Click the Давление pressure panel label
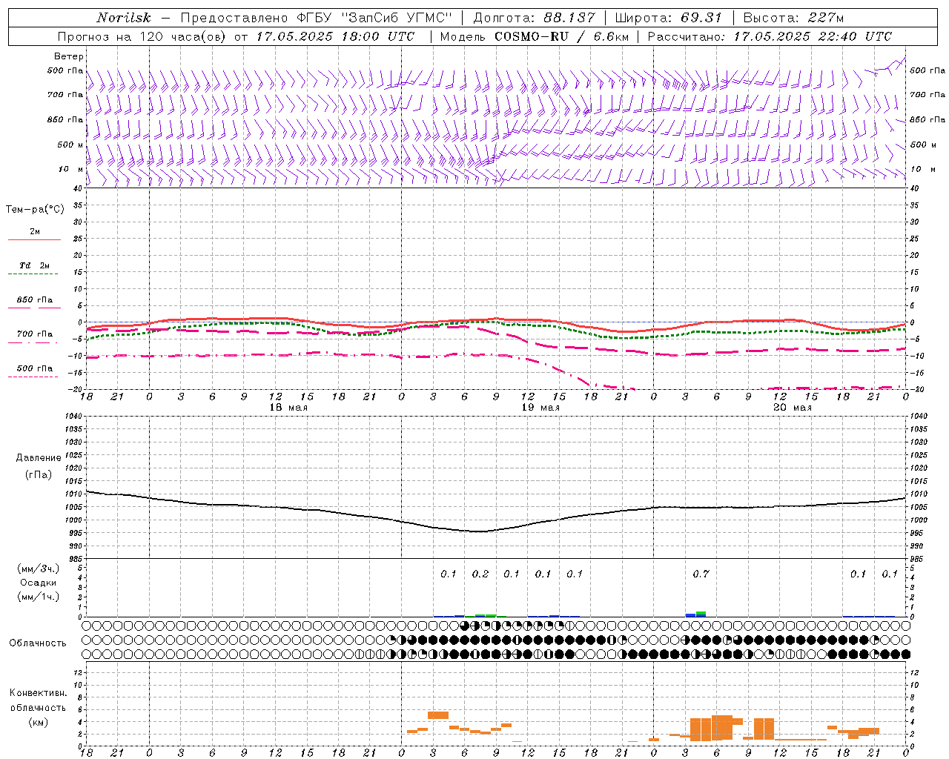This screenshot has width=949, height=759. coord(39,458)
